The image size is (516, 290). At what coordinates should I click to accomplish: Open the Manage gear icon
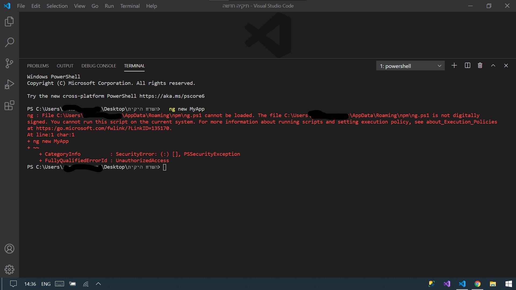click(9, 269)
